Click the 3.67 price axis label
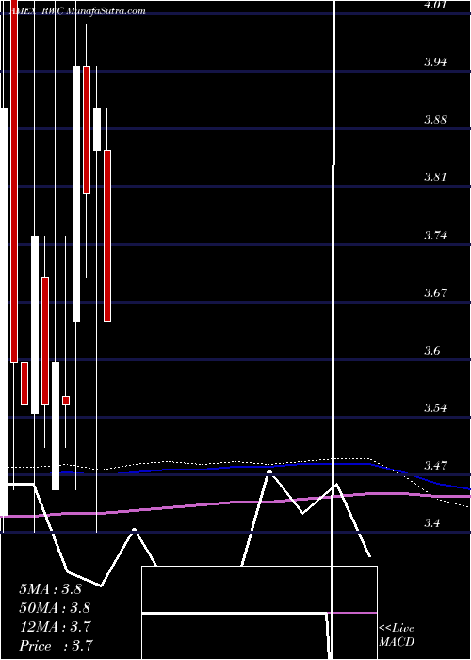471x660 pixels. [x=435, y=292]
